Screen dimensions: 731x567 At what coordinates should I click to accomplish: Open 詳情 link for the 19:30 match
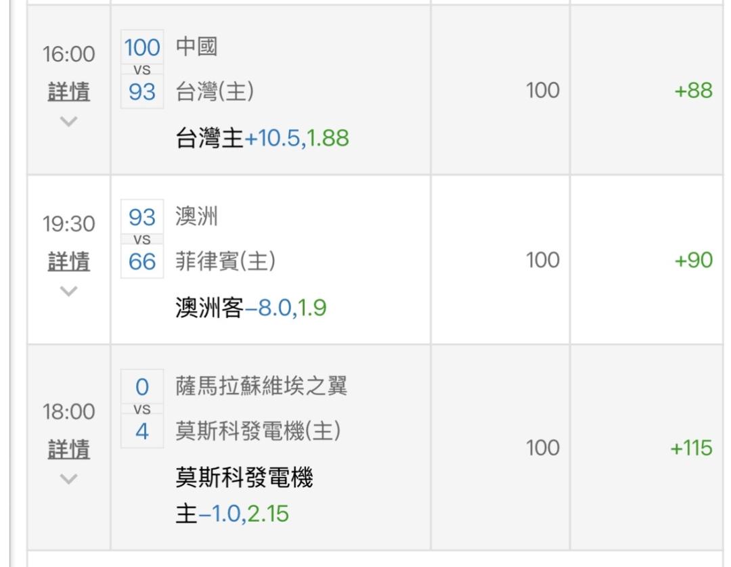(x=68, y=261)
